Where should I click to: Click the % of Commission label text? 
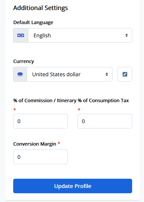pos(33,101)
